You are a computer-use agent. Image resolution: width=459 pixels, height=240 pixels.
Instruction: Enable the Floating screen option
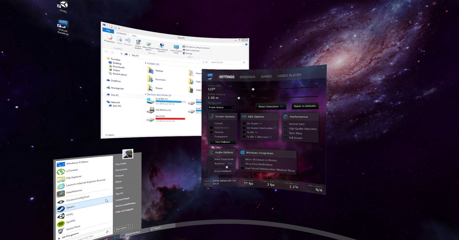click(212, 132)
